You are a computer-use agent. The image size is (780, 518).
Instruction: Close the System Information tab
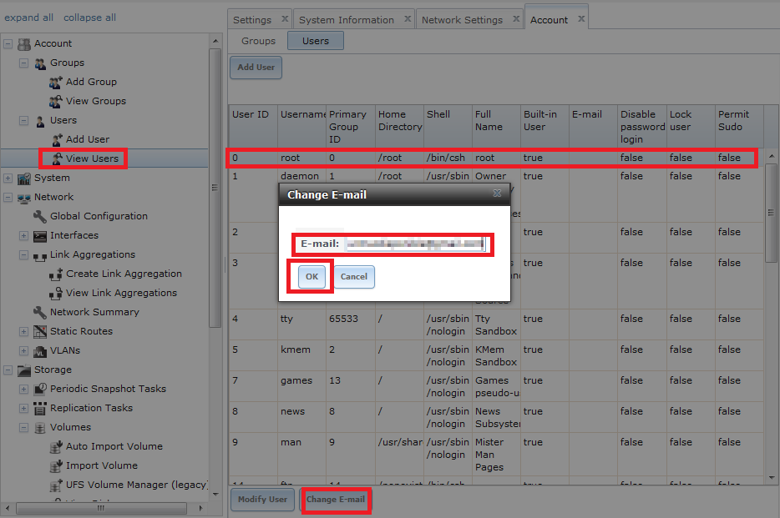pyautogui.click(x=408, y=18)
